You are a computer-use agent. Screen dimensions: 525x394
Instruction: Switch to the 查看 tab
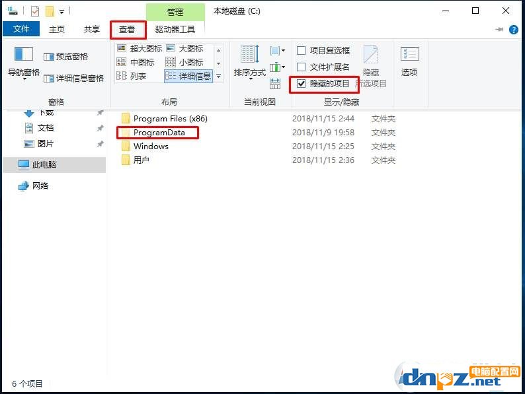127,30
